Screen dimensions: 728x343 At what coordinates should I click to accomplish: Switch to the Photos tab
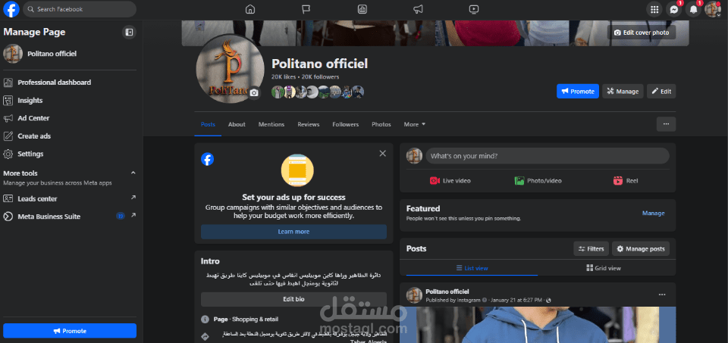(x=381, y=124)
